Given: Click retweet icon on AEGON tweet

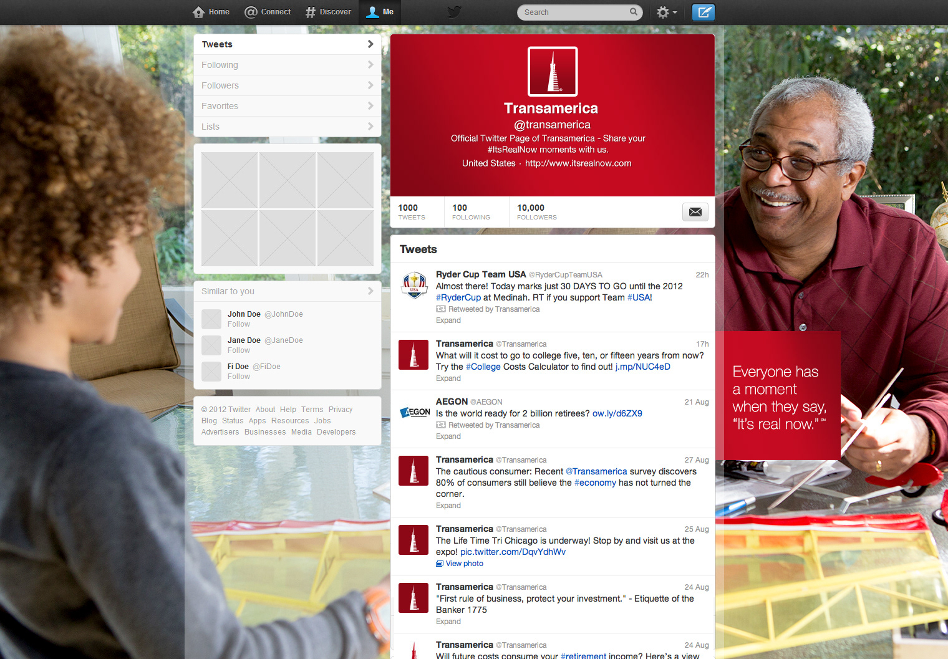Looking at the screenshot, I should [441, 425].
